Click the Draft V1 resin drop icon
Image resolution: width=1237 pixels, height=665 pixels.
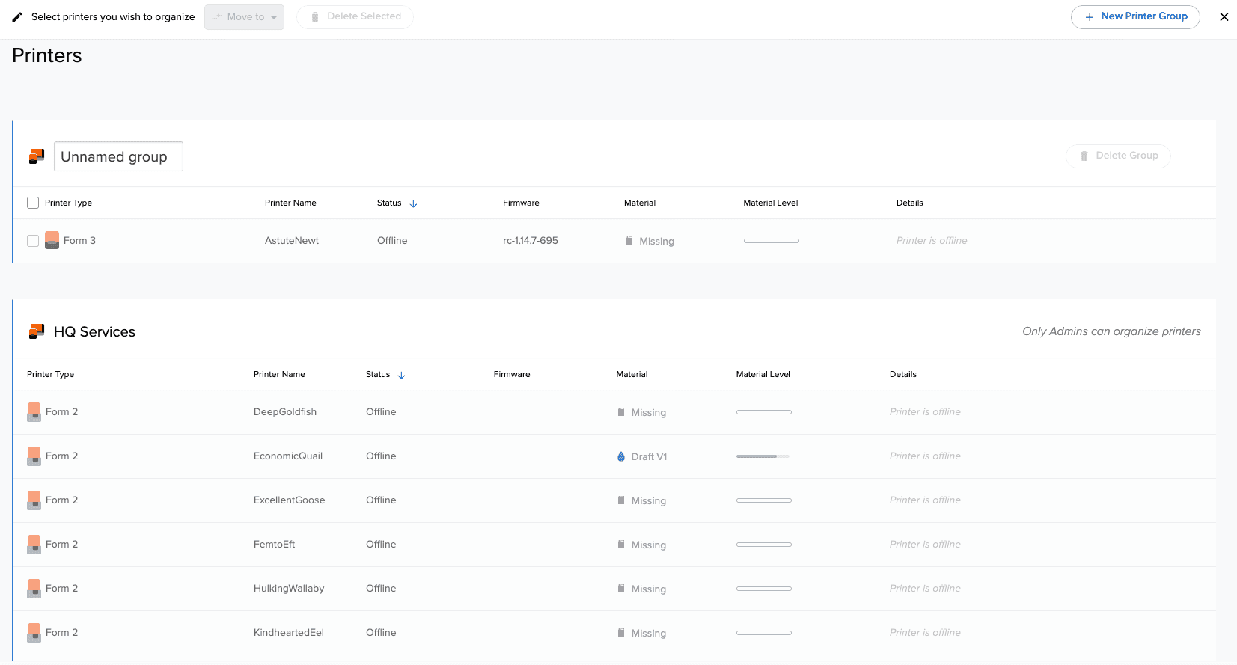621,456
